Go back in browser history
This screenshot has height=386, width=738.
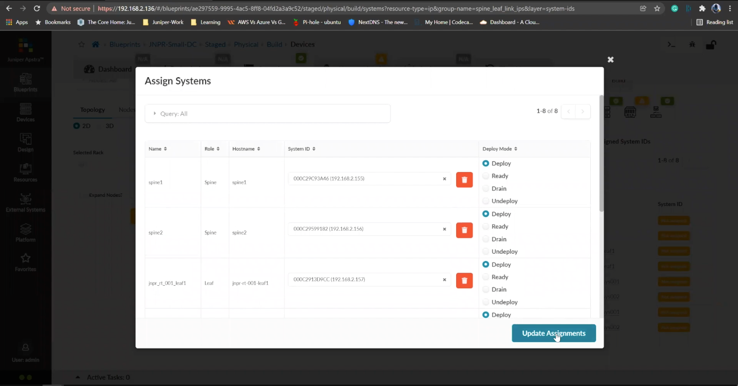9,8
